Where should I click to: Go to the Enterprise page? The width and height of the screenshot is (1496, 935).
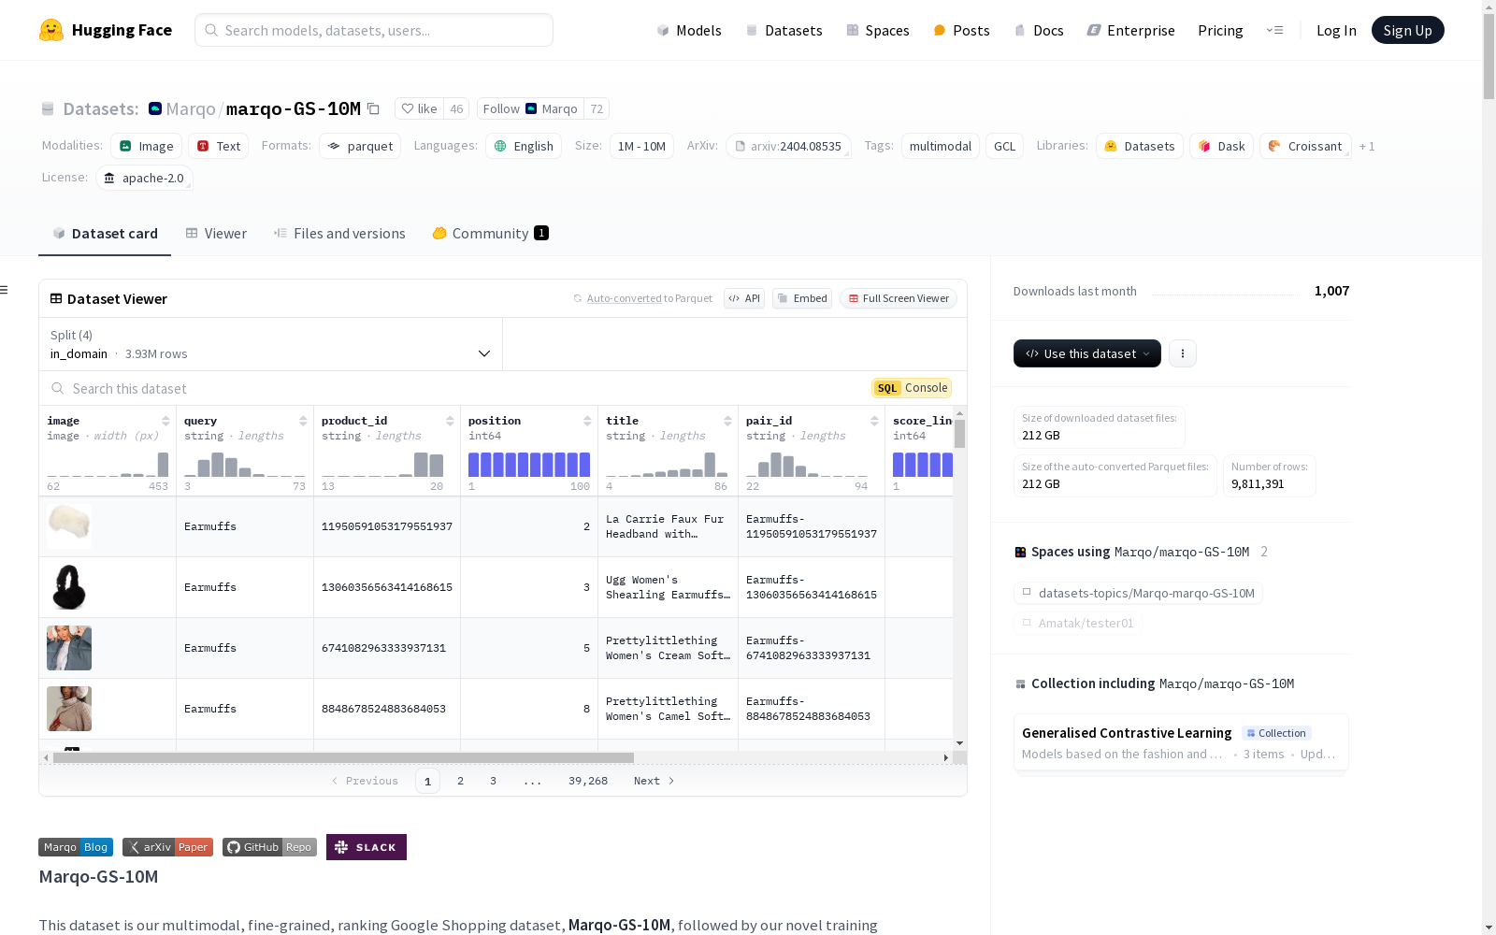click(1130, 30)
